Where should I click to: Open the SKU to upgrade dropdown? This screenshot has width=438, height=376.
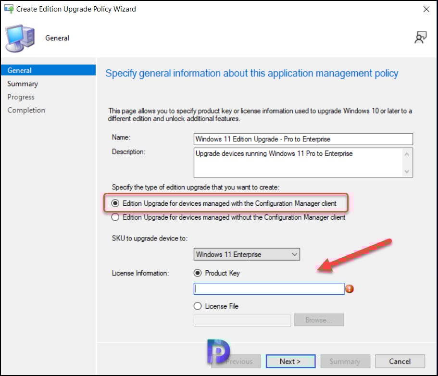pyautogui.click(x=247, y=254)
